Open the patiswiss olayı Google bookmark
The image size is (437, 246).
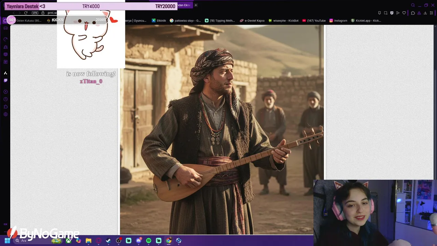click(185, 20)
